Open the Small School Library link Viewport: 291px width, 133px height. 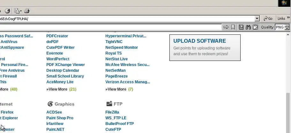pos(65,76)
